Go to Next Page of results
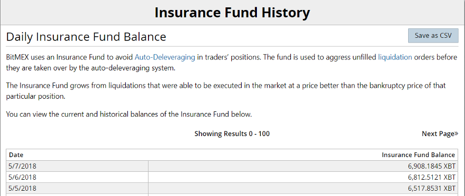This screenshot has width=465, height=196. [x=440, y=134]
